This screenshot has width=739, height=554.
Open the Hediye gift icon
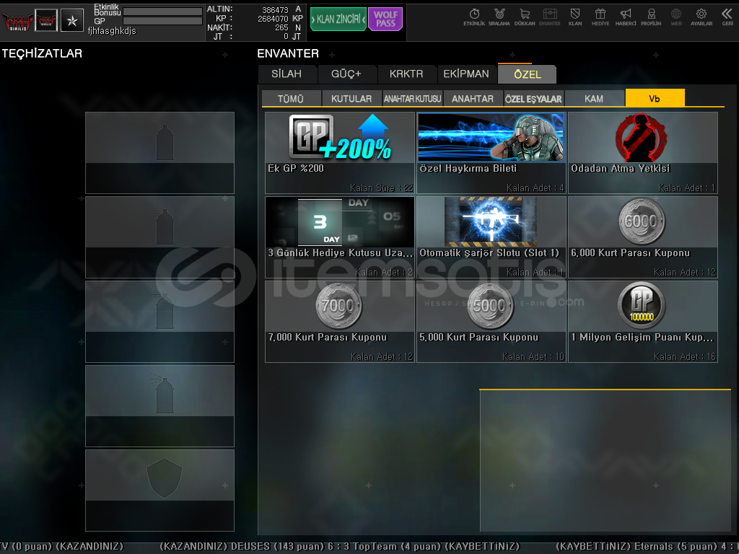600,17
